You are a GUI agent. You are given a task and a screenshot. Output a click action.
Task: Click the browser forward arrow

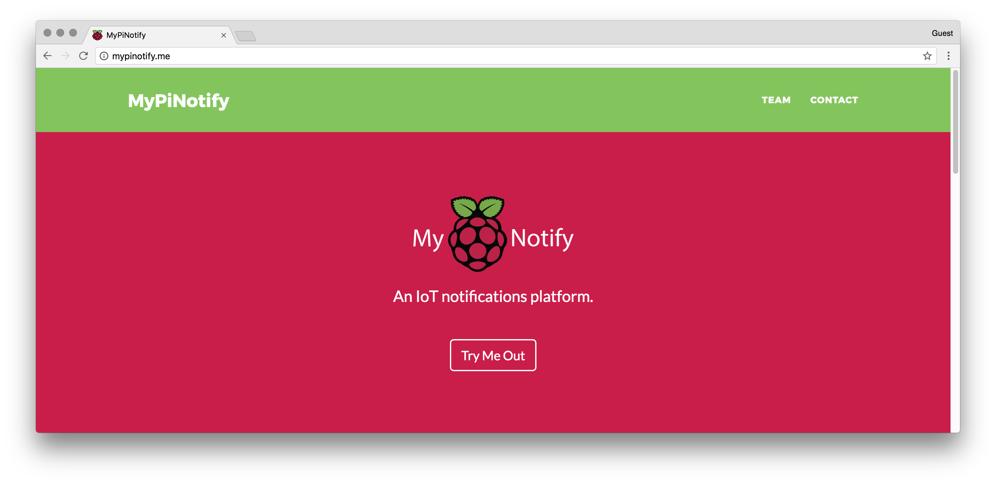(65, 56)
